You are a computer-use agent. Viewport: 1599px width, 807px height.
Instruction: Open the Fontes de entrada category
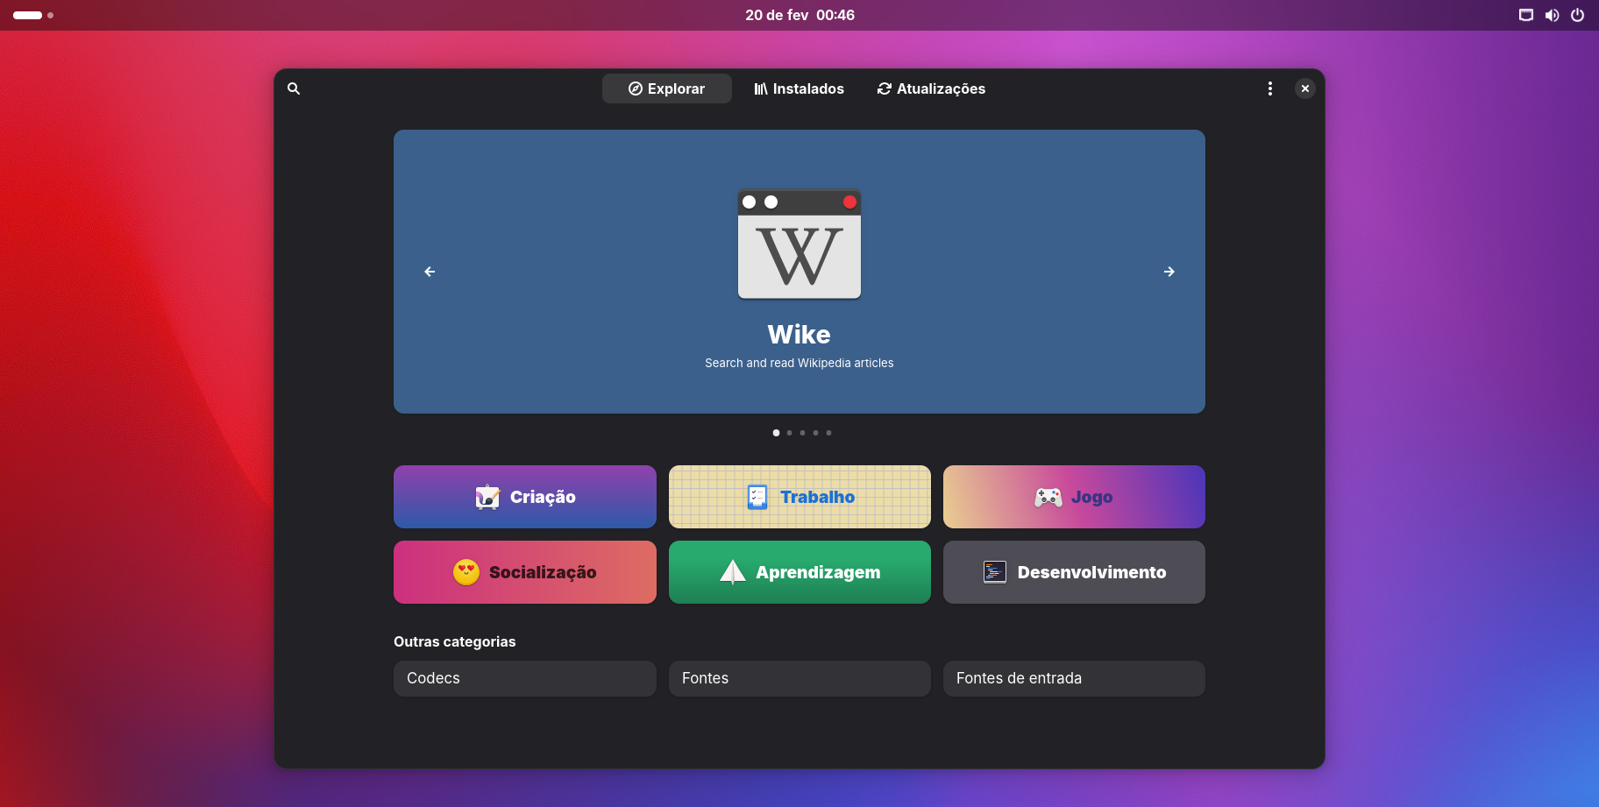(x=1073, y=678)
